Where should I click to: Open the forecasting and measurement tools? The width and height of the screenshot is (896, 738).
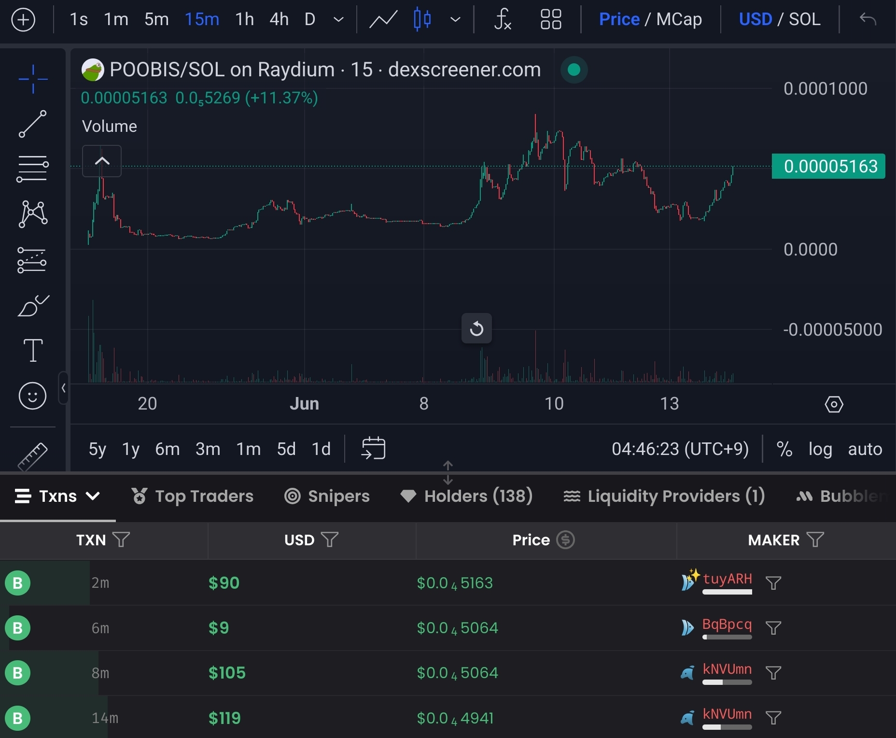[x=32, y=260]
